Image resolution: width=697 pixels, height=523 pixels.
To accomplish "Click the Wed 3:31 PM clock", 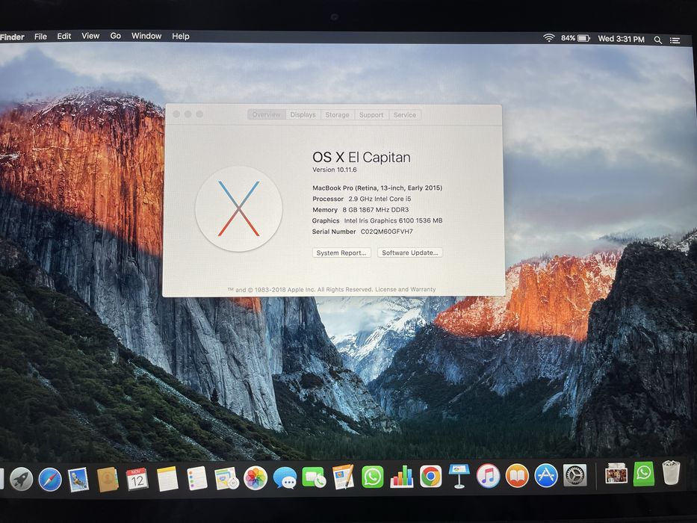I will 621,39.
